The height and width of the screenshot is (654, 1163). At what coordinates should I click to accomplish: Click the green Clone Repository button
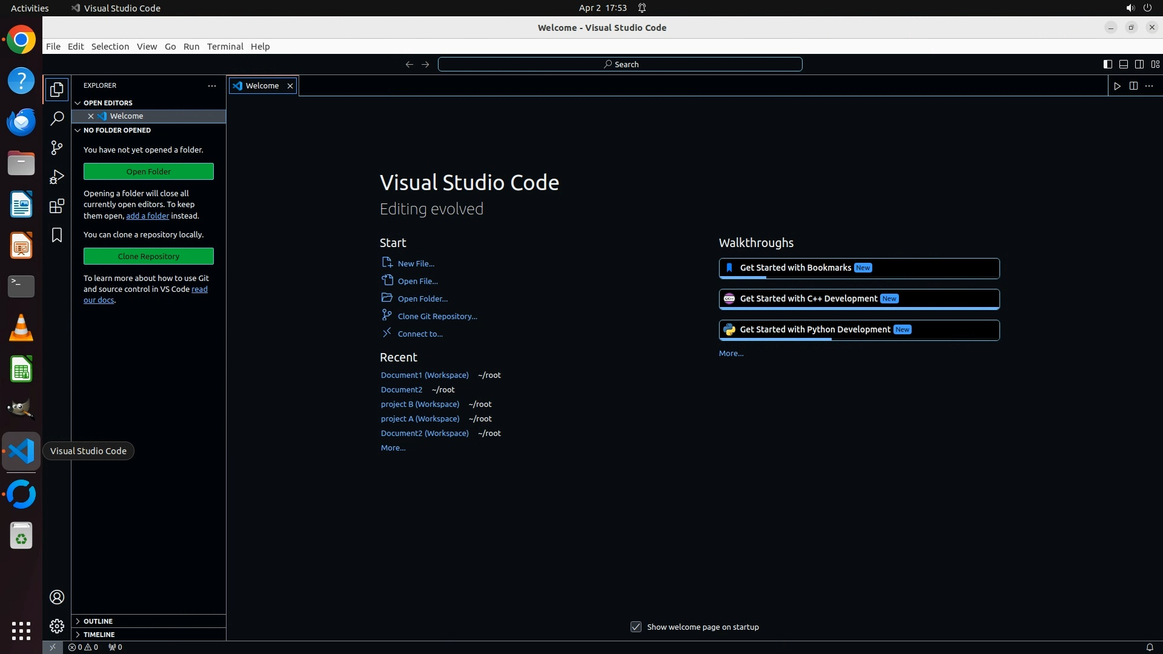pos(148,256)
